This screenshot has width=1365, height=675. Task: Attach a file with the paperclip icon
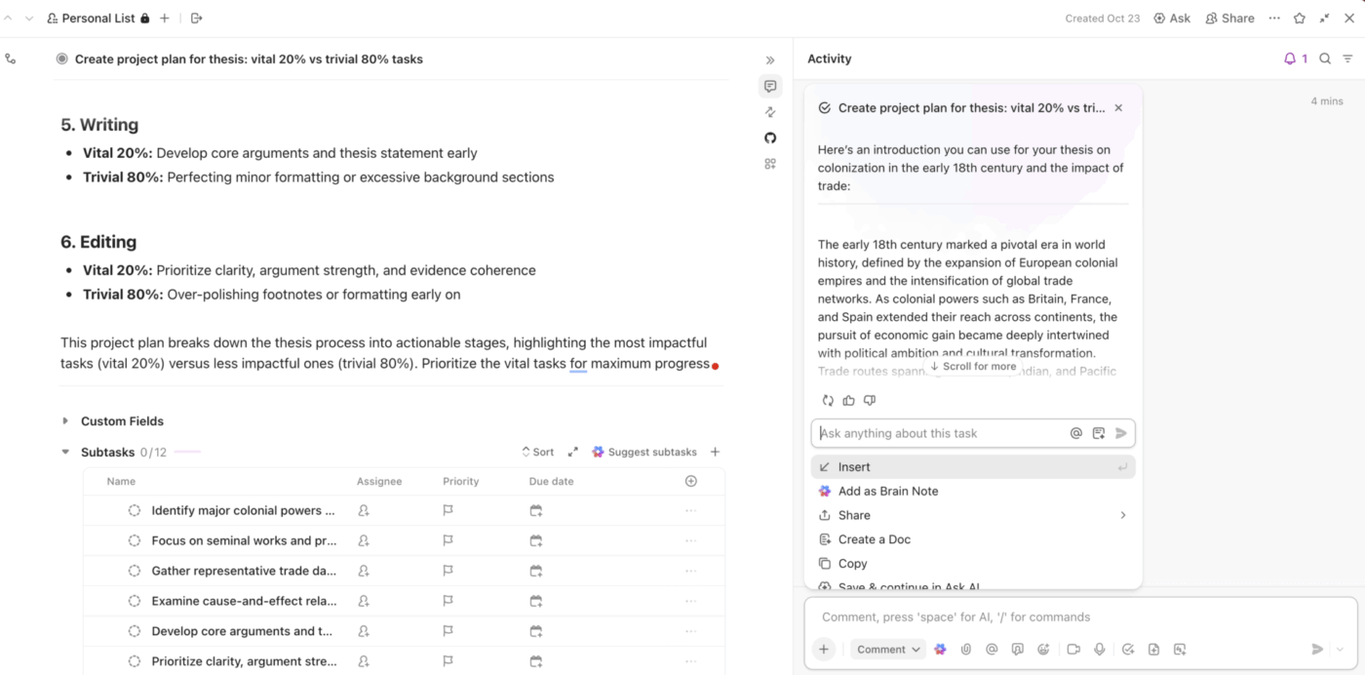pyautogui.click(x=966, y=650)
